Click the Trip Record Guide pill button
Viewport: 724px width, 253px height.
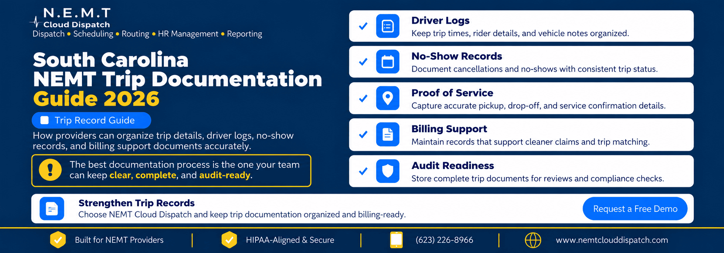(x=92, y=120)
